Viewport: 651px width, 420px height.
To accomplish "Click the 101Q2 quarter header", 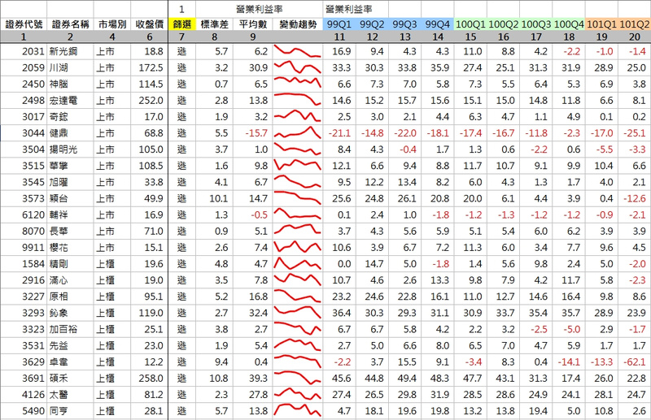I will [x=635, y=24].
